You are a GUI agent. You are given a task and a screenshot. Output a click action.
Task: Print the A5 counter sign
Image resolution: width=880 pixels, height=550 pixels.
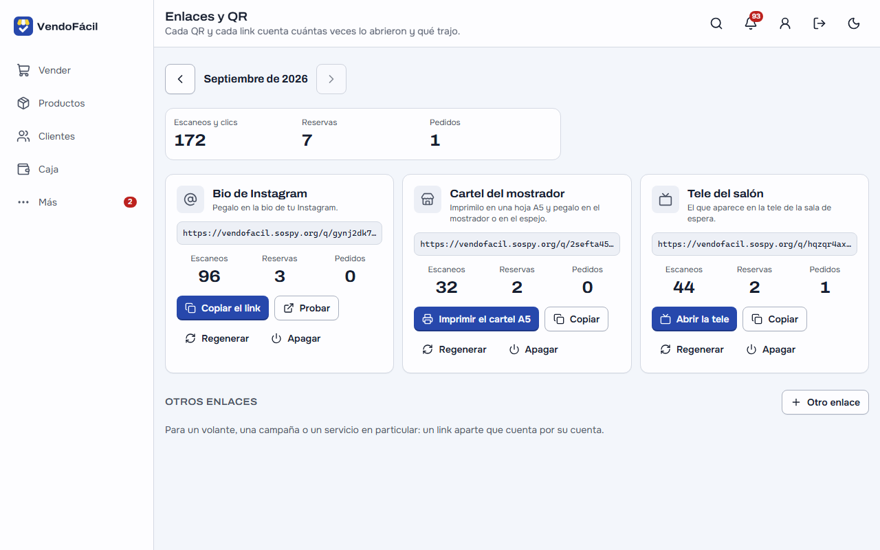(x=476, y=319)
